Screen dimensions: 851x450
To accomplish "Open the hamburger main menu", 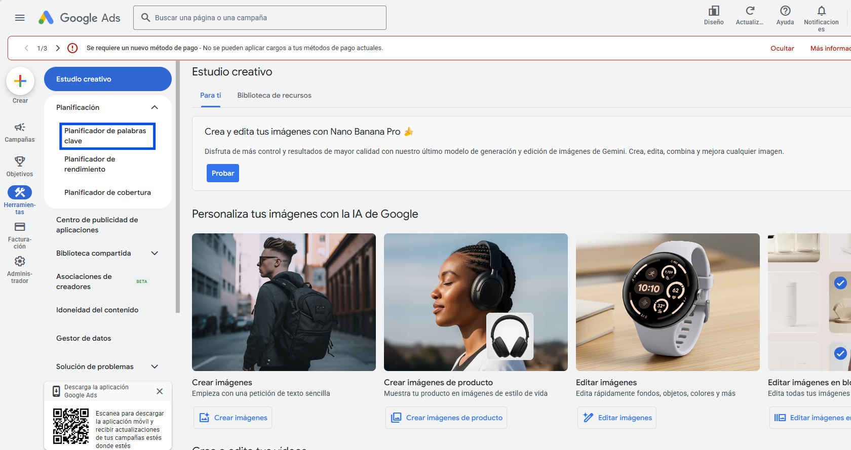I will (20, 18).
